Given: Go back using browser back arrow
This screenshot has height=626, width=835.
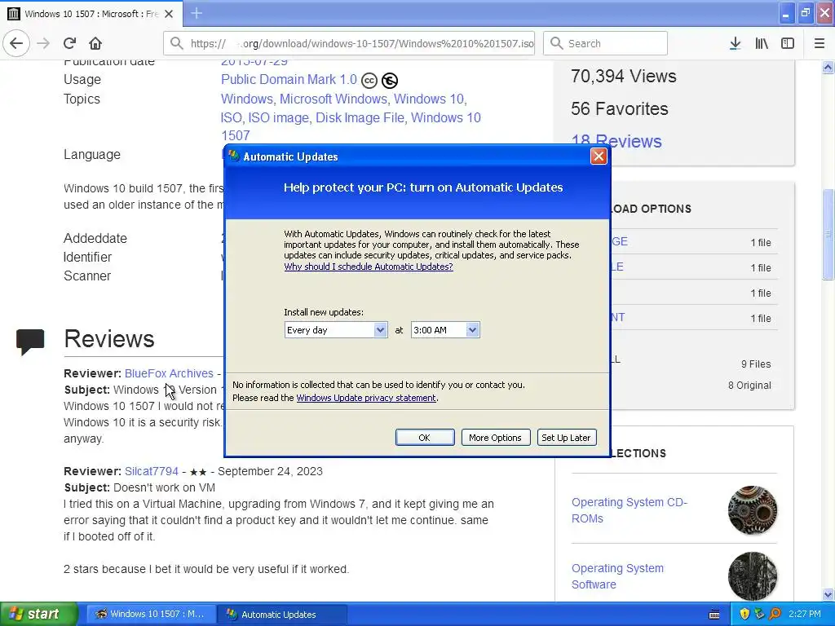Looking at the screenshot, I should [16, 43].
